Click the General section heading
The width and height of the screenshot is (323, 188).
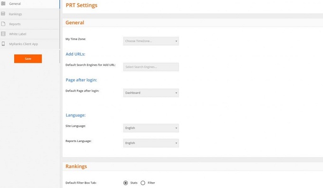point(75,22)
